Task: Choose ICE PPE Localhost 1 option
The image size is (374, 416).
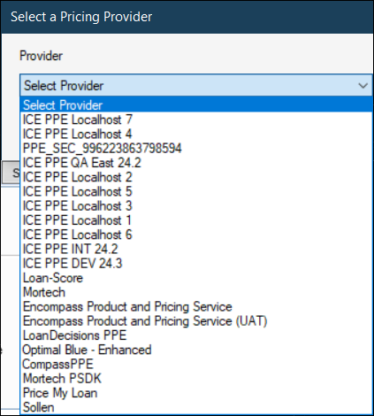Action: click(196, 220)
